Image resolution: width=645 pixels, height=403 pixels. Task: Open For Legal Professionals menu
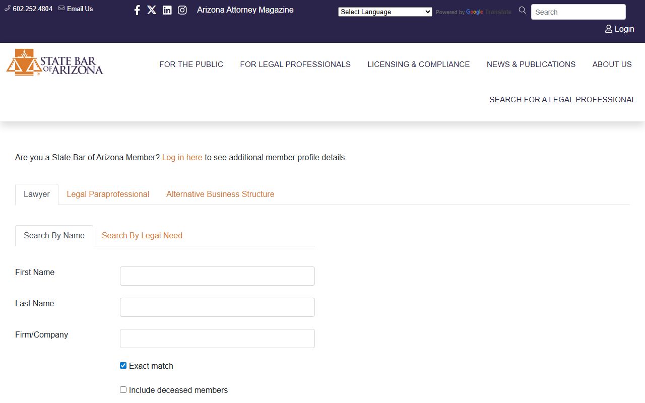(x=295, y=64)
